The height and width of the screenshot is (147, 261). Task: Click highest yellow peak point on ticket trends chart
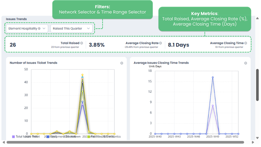pos(82,75)
